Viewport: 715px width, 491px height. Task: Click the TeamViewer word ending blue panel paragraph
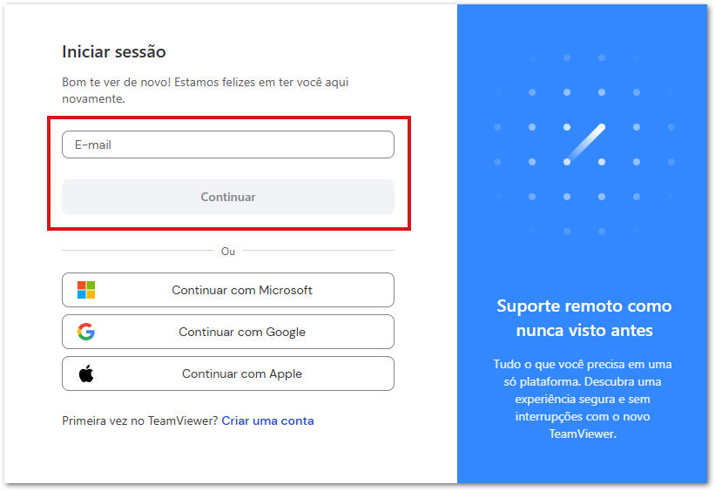[583, 434]
